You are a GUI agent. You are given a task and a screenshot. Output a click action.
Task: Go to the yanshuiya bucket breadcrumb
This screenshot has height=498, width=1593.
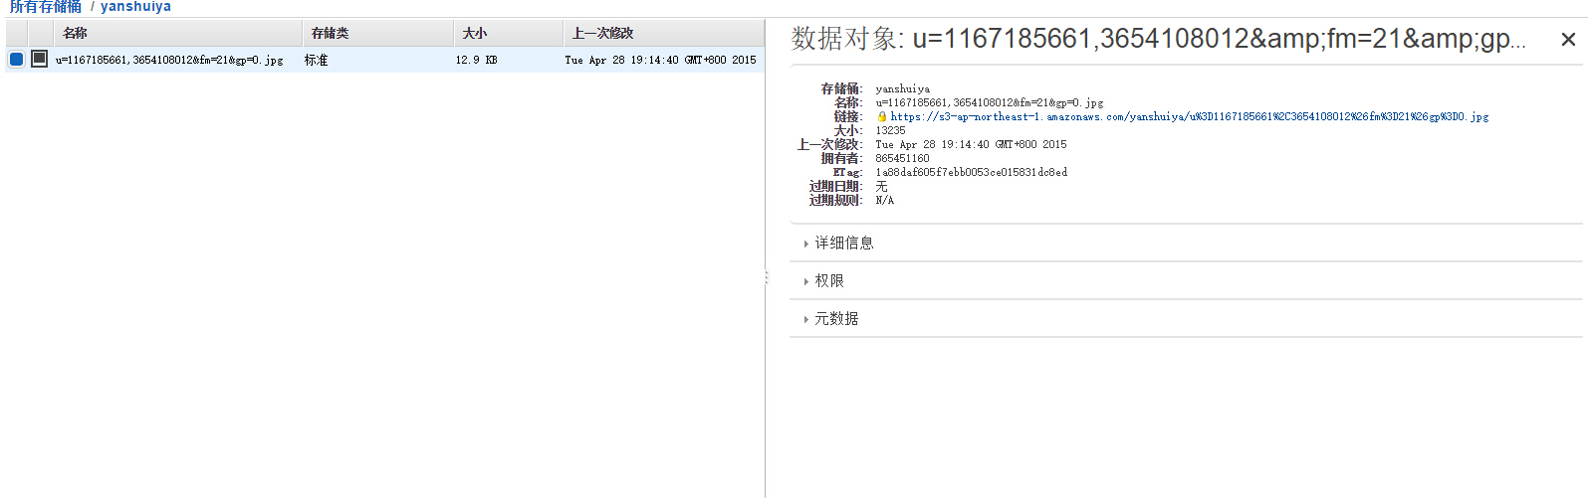coord(135,7)
